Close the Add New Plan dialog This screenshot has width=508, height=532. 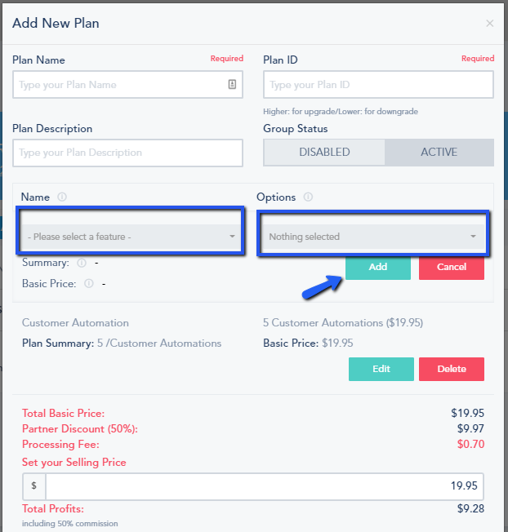tap(489, 24)
